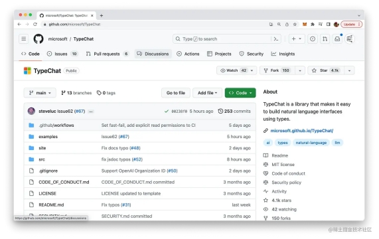379x239 pixels.
Task: Watch the TypeChat repository
Action: pyautogui.click(x=234, y=70)
